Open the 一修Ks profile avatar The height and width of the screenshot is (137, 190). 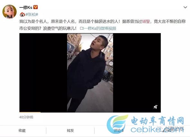9,12
